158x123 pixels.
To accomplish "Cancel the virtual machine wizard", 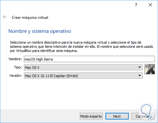I will [x=143, y=116].
